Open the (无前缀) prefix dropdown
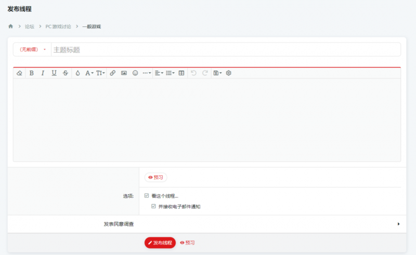Viewport: 416px width, 255px height. click(32, 49)
